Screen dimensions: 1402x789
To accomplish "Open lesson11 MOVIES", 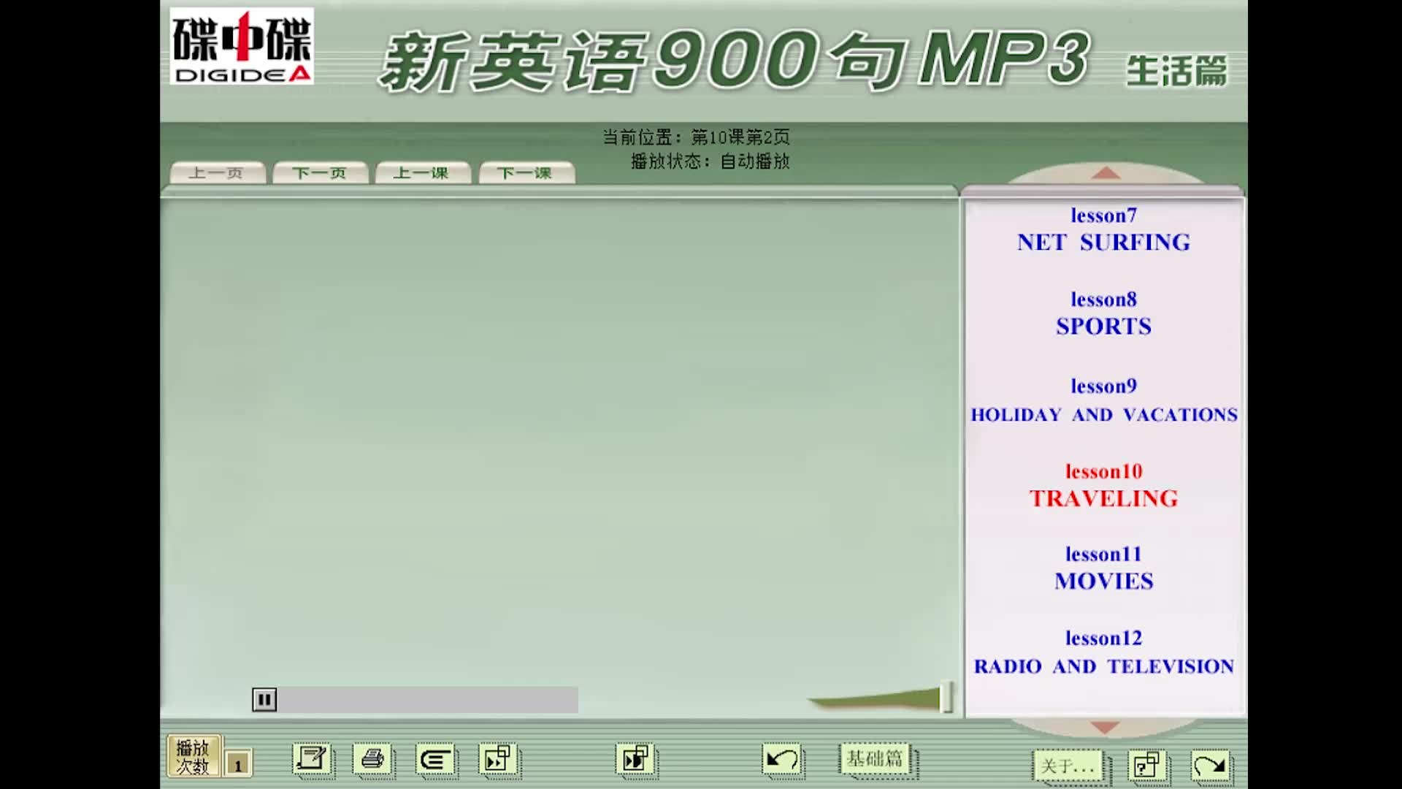I will tap(1103, 568).
